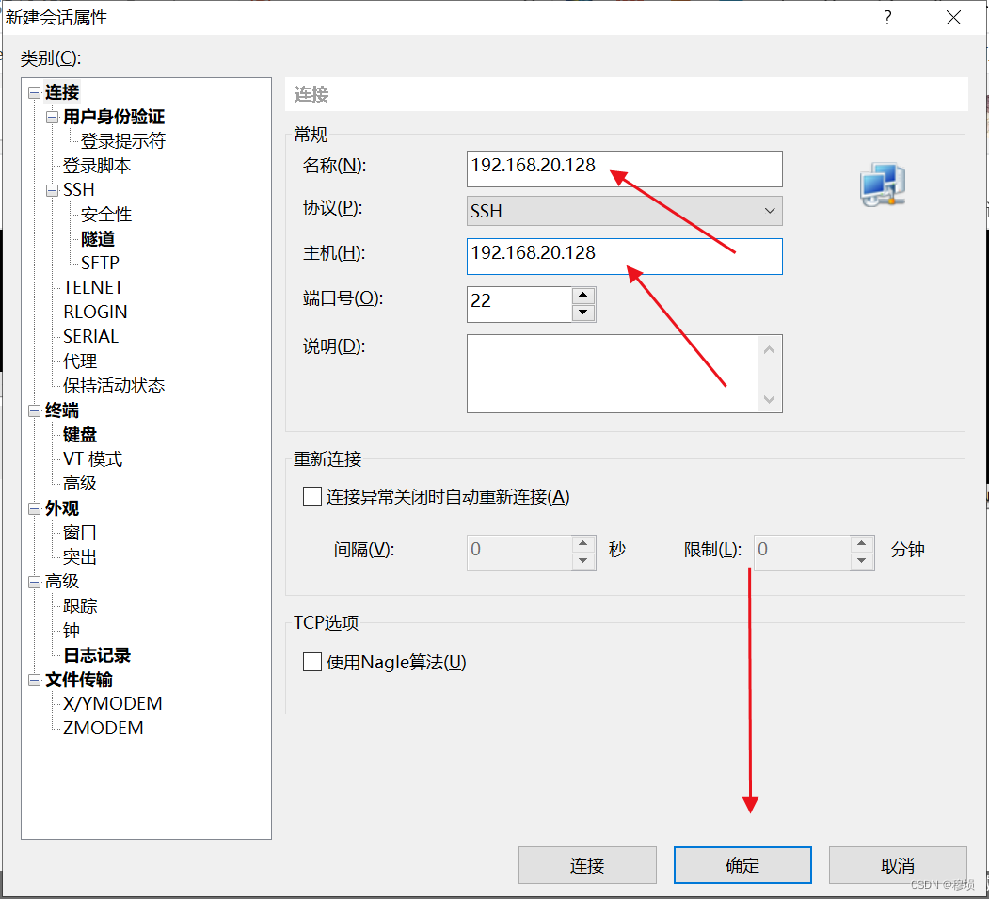Collapse the 连接 root branch
Viewport: 989px width, 899px height.
click(x=36, y=92)
